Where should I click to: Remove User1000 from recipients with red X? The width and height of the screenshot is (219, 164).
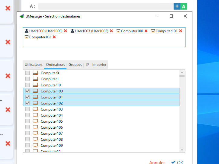(65, 31)
